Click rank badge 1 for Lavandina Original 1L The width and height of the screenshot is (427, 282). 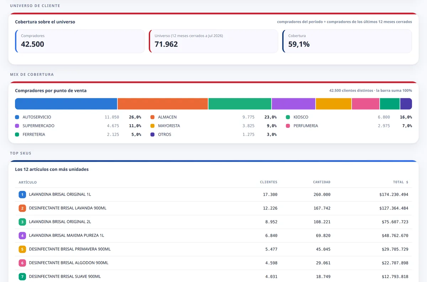[22, 194]
